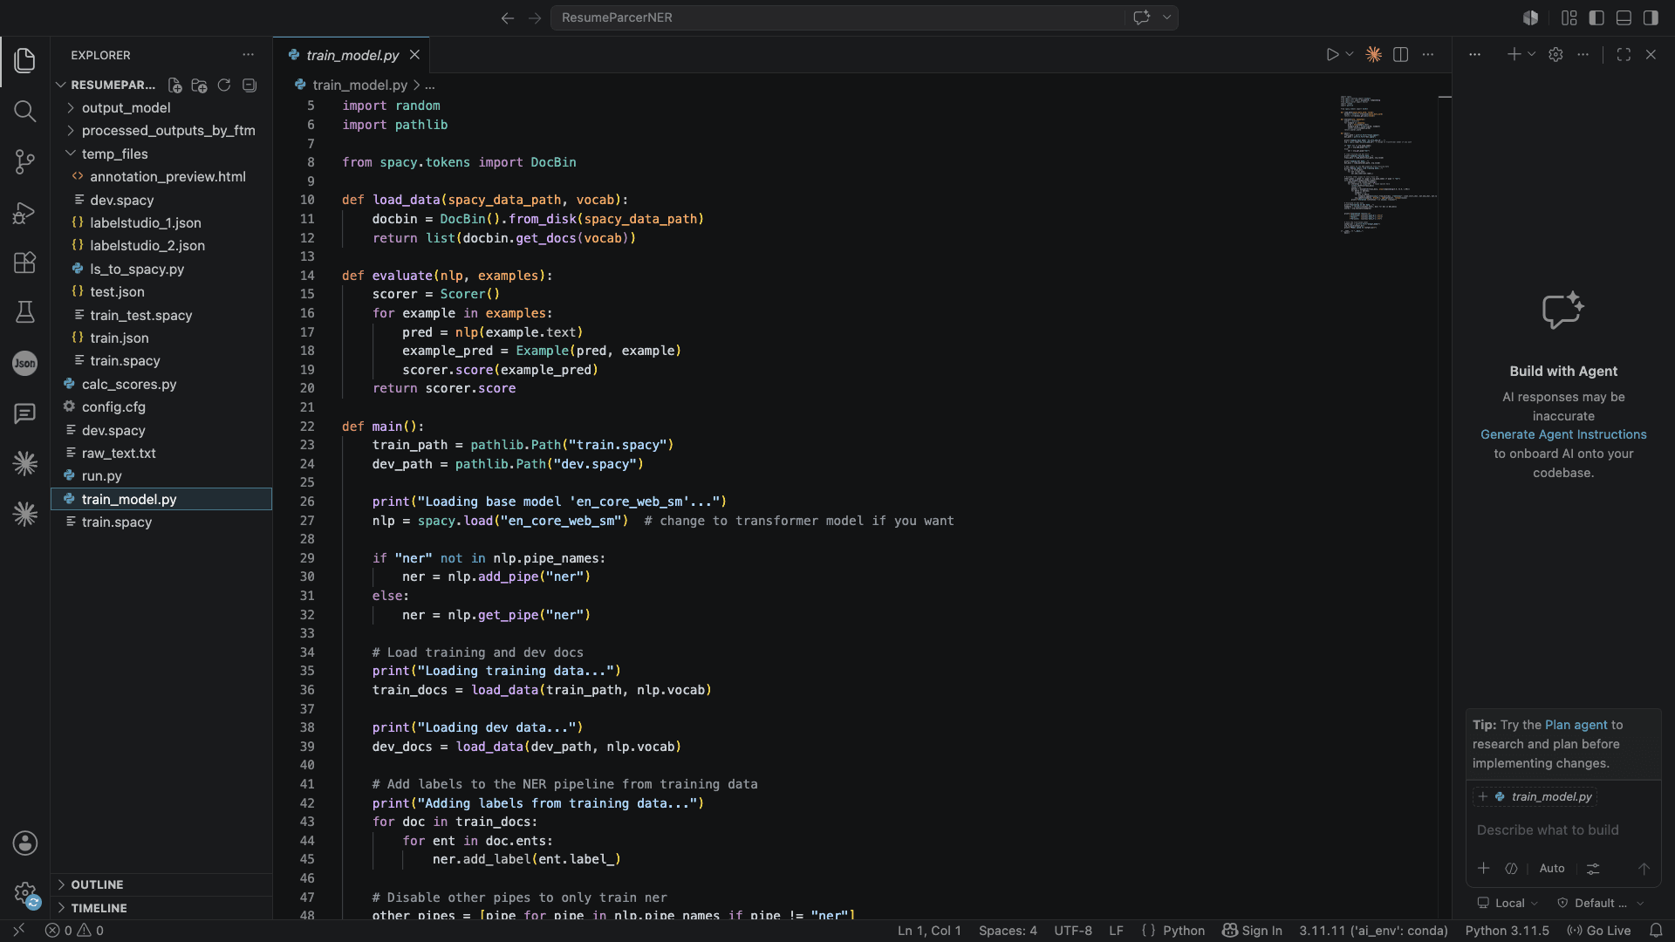
Task: Open Source Control view
Action: click(x=24, y=161)
